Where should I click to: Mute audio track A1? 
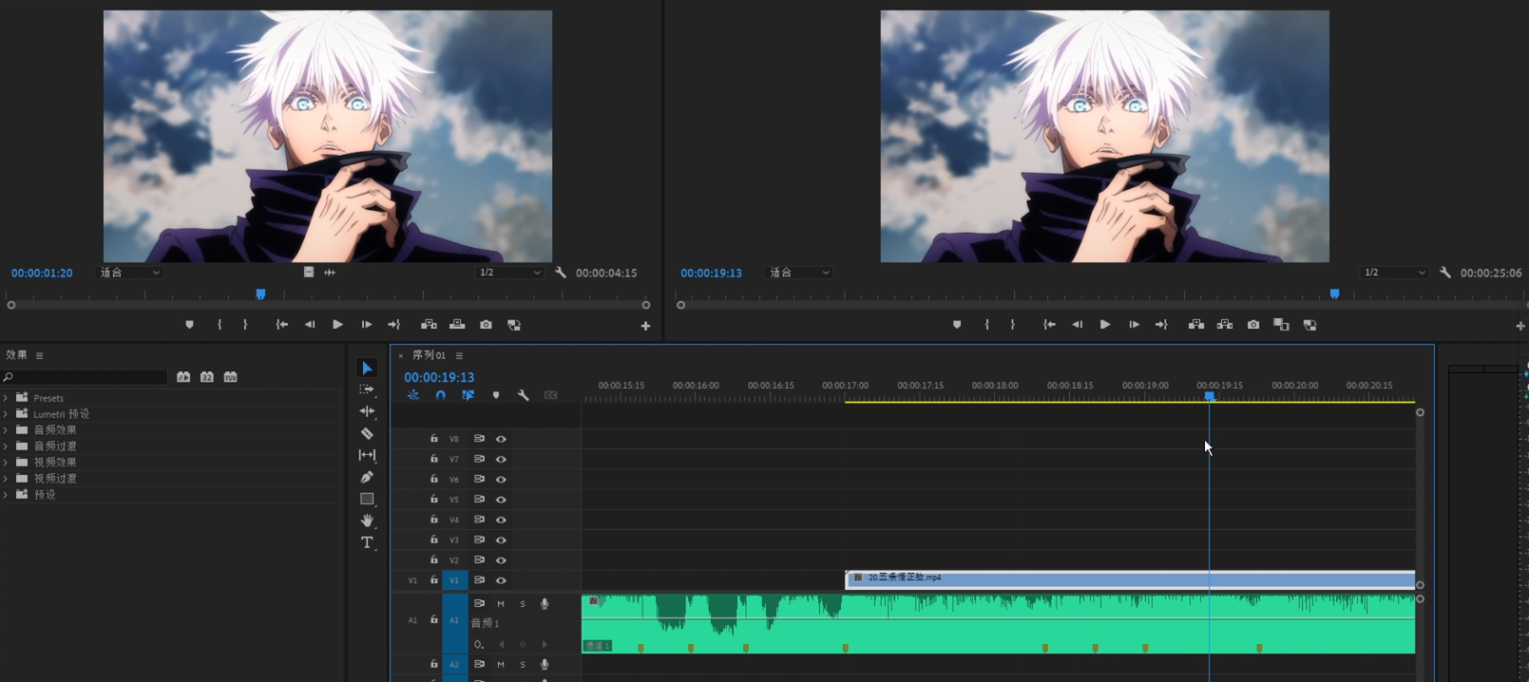(x=501, y=604)
